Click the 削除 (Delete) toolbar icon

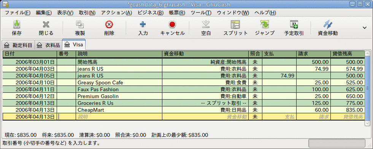tap(109, 24)
